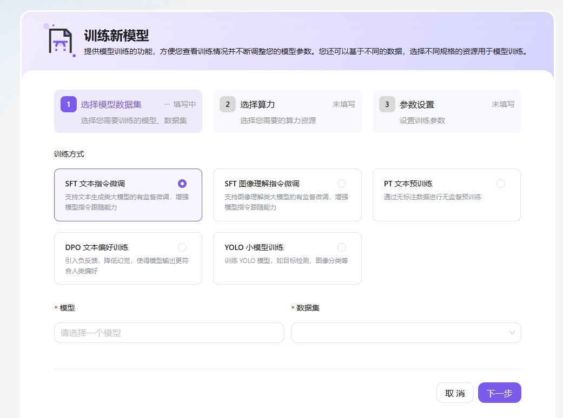563x418 pixels.
Task: Click the model training header icon
Action: tap(61, 41)
